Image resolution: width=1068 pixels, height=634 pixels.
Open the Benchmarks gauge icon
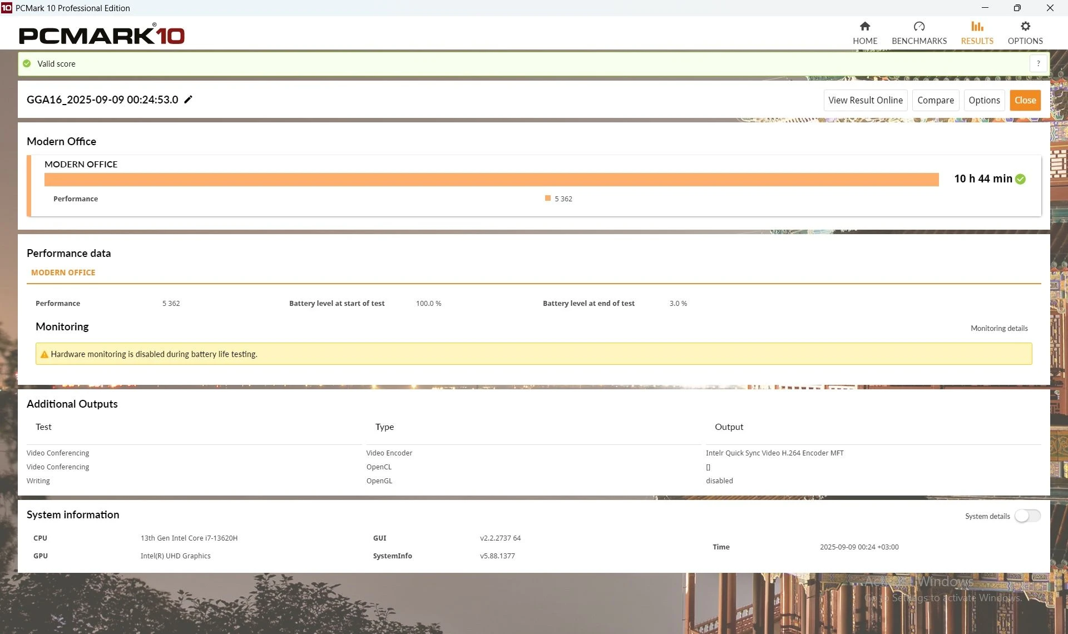pyautogui.click(x=919, y=27)
